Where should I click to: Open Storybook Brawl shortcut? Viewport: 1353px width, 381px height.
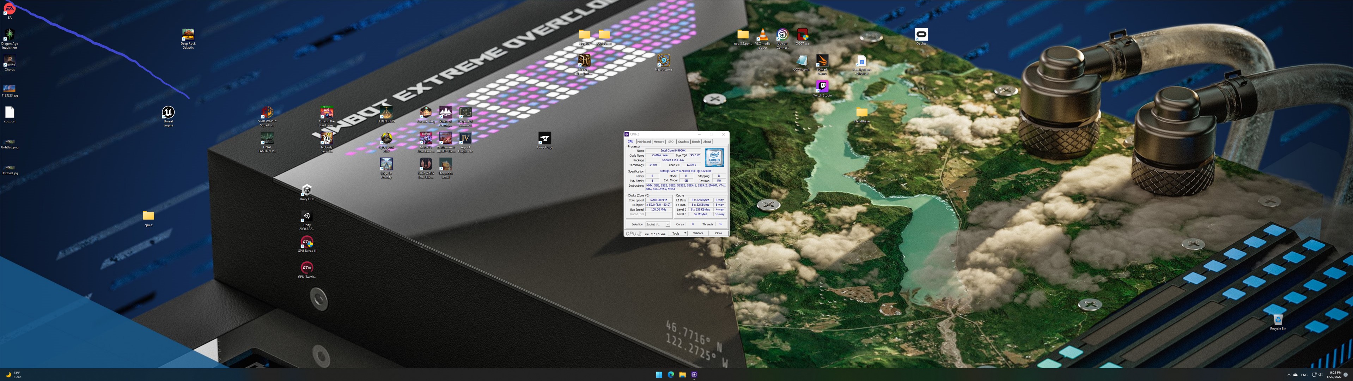pyautogui.click(x=445, y=168)
